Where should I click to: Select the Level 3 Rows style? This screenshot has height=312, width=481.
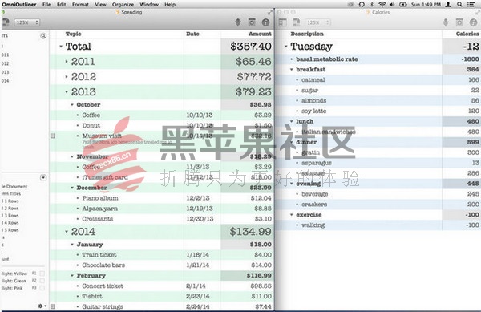pyautogui.click(x=10, y=216)
